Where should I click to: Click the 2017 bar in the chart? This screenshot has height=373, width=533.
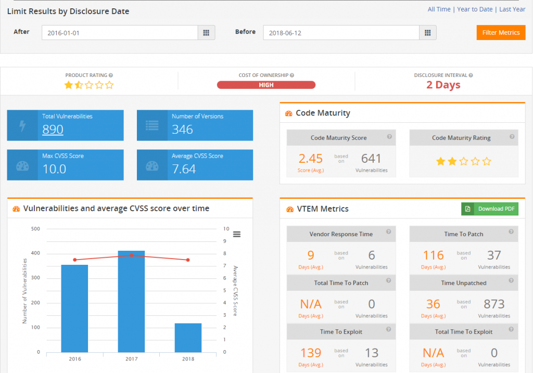click(x=131, y=302)
